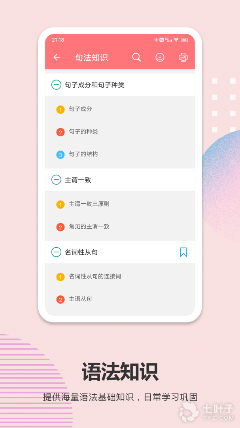Open the 句子的结构 entry

pyautogui.click(x=83, y=154)
